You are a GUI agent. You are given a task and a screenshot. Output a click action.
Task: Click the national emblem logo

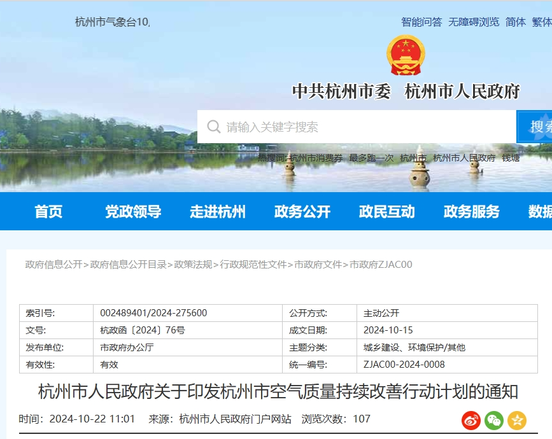click(x=406, y=55)
